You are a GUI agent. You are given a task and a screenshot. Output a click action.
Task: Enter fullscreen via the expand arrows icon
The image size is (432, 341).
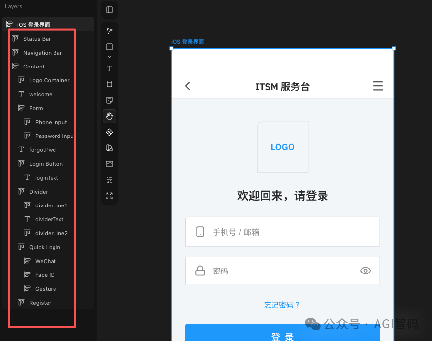[x=109, y=196]
